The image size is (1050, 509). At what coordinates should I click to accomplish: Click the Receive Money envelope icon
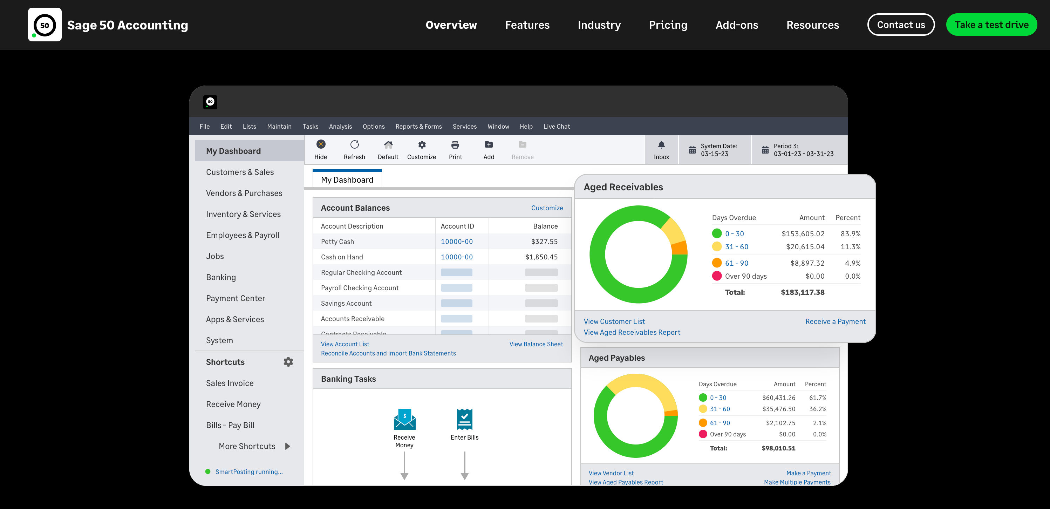pos(404,419)
